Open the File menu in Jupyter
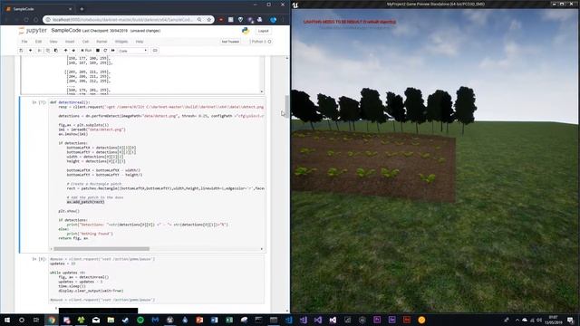Screen dimensions: 580x326 [24, 42]
